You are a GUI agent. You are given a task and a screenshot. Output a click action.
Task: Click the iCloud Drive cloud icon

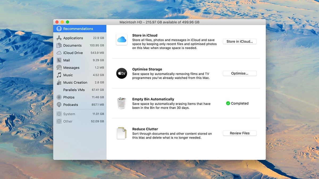click(59, 53)
